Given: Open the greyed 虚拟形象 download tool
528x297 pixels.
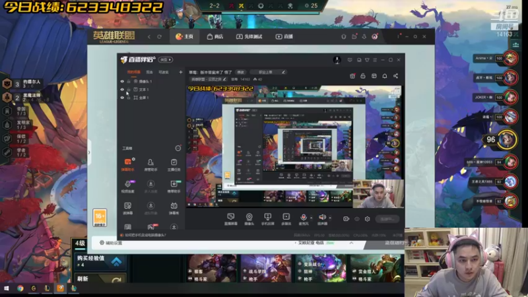Looking at the screenshot, I should click(x=150, y=208).
